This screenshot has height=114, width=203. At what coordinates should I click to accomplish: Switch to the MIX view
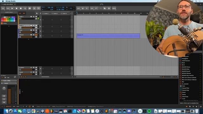pyautogui.click(x=14, y=106)
